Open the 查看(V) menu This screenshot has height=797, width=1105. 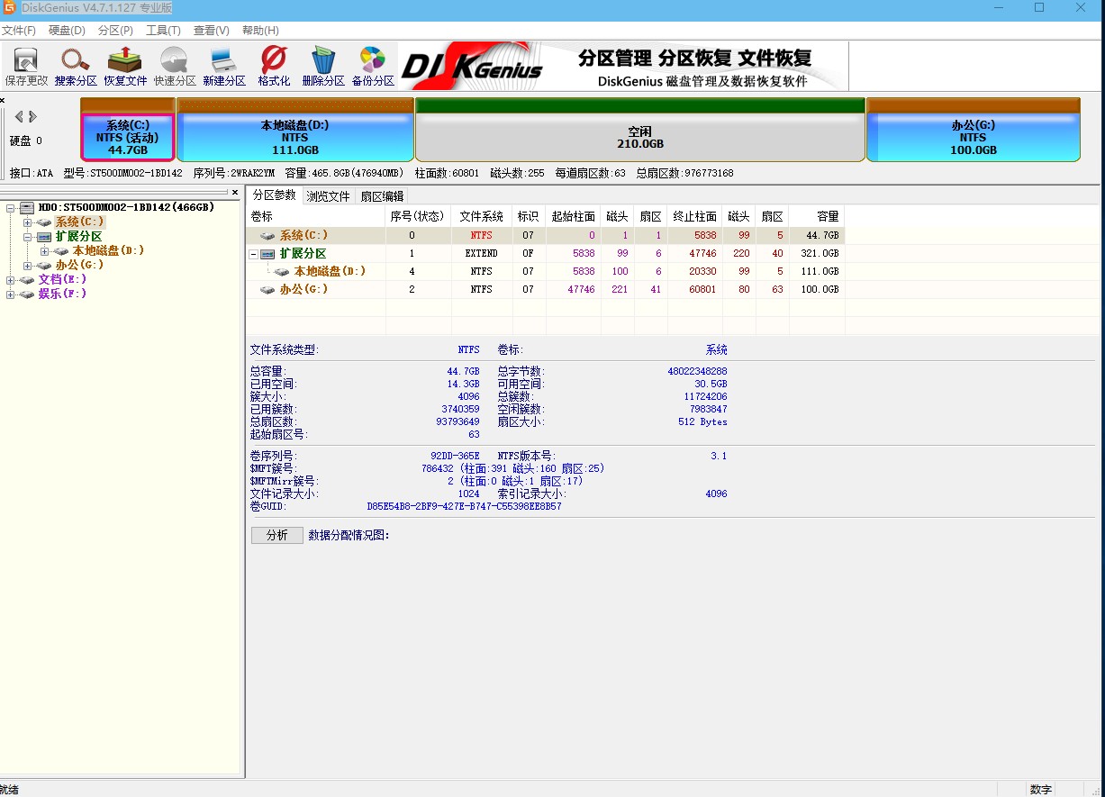212,31
